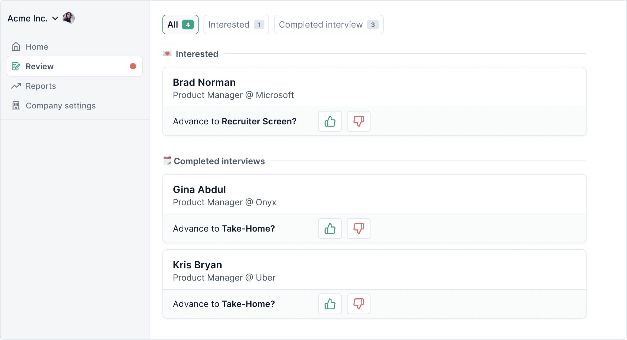Open Kris Bryan's candidate card
This screenshot has height=340, width=627.
click(197, 265)
